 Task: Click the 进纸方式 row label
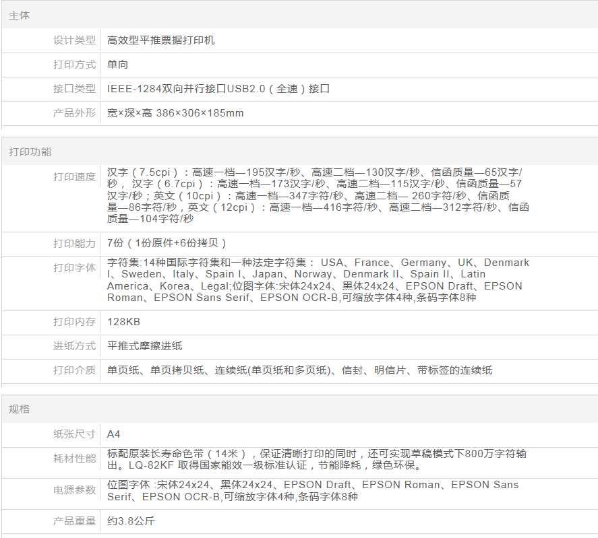tap(74, 346)
